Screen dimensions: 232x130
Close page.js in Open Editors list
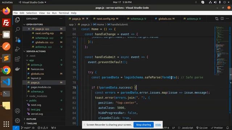click(x=29, y=29)
